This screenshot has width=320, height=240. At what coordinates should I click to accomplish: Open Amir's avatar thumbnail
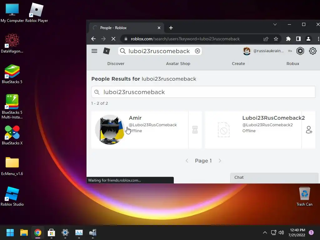point(110,130)
